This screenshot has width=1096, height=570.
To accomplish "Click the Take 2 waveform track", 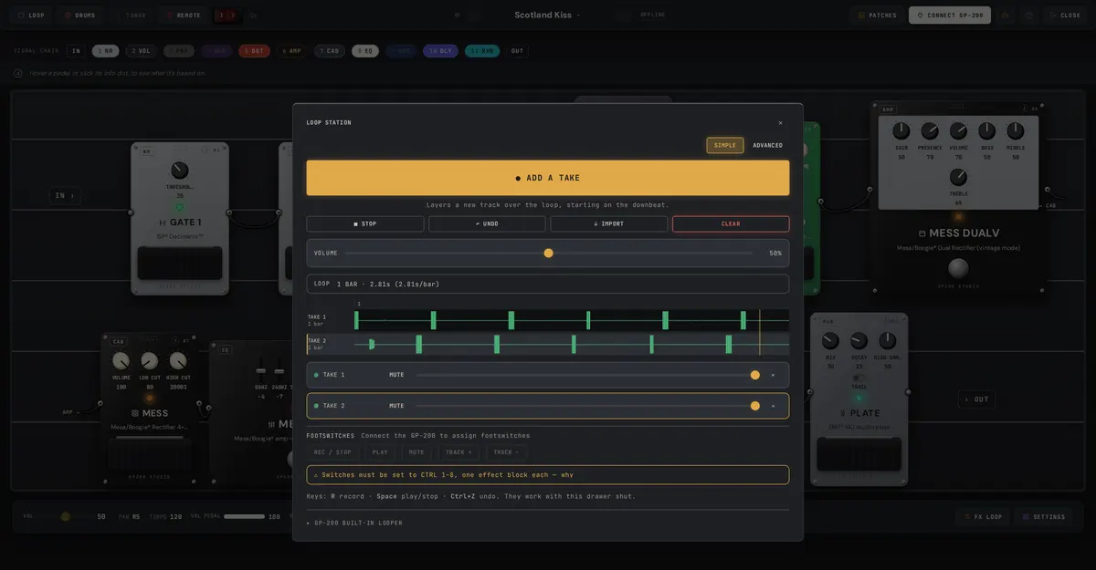I will pyautogui.click(x=572, y=344).
